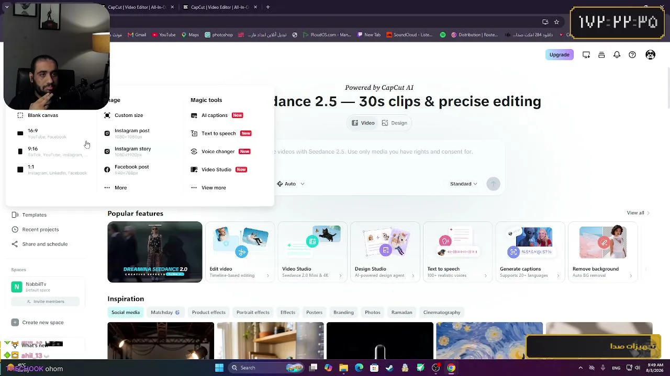Viewport: 670px width, 376px height.
Task: Expand View more magic tools
Action: 208,187
